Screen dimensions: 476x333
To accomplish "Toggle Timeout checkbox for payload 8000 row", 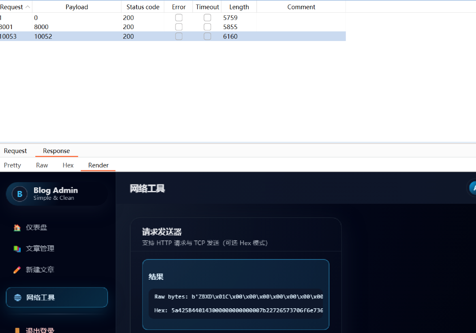I will (x=207, y=27).
